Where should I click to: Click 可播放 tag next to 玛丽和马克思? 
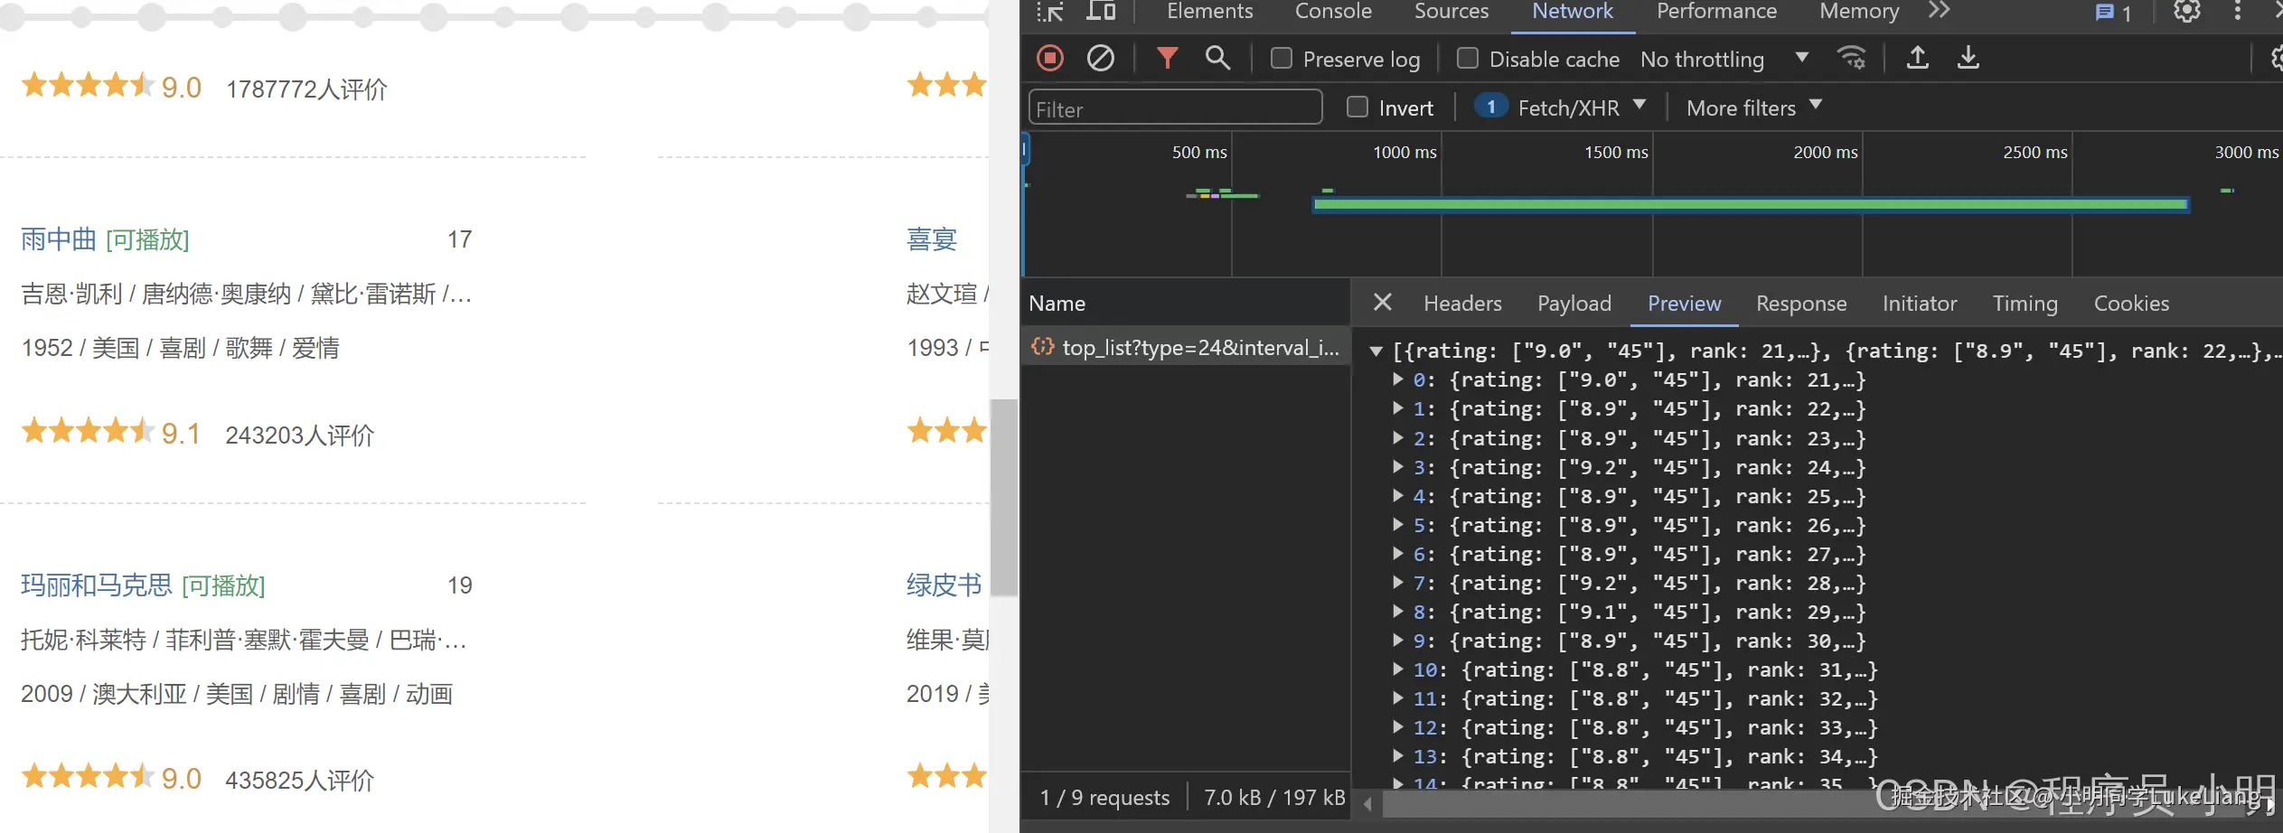coord(223,585)
